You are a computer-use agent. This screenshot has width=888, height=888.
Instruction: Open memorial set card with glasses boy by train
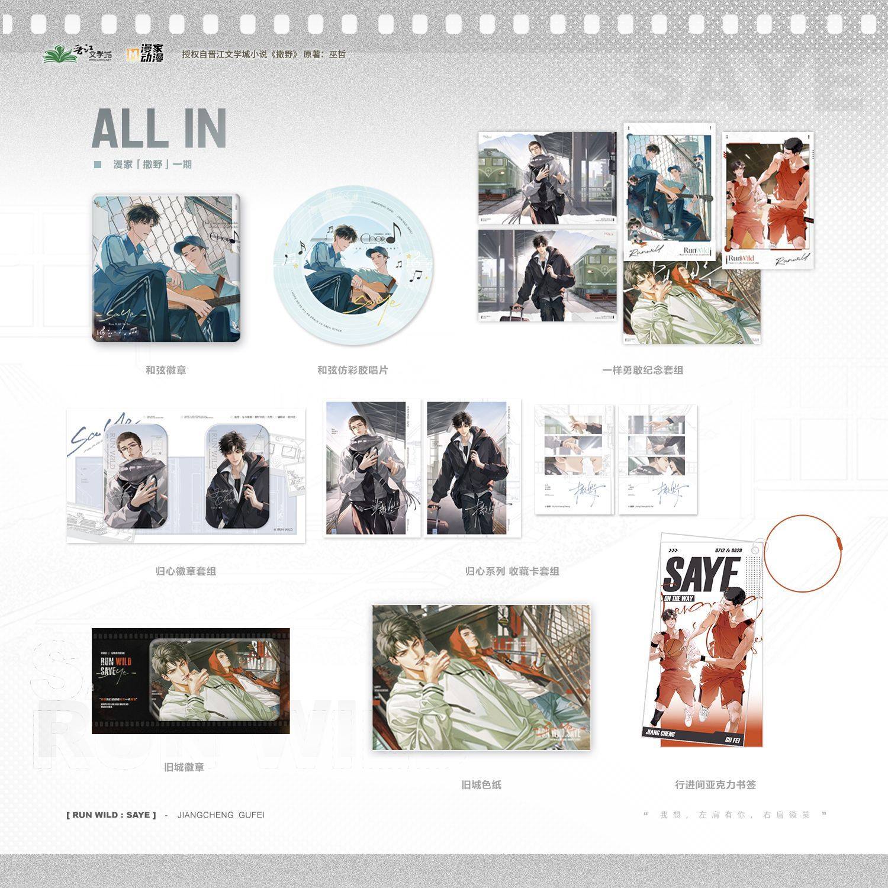[x=547, y=178]
